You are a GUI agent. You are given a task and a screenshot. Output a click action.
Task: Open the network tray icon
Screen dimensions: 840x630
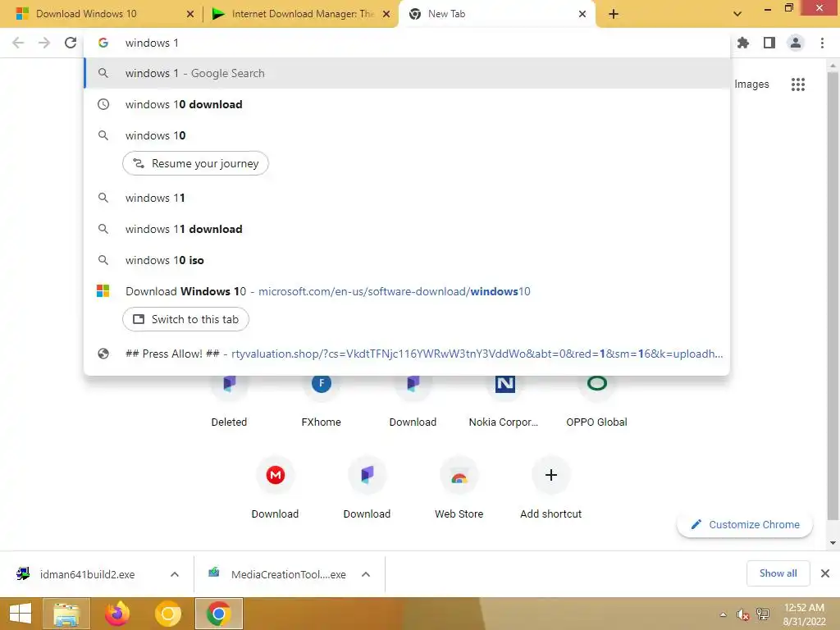(762, 614)
